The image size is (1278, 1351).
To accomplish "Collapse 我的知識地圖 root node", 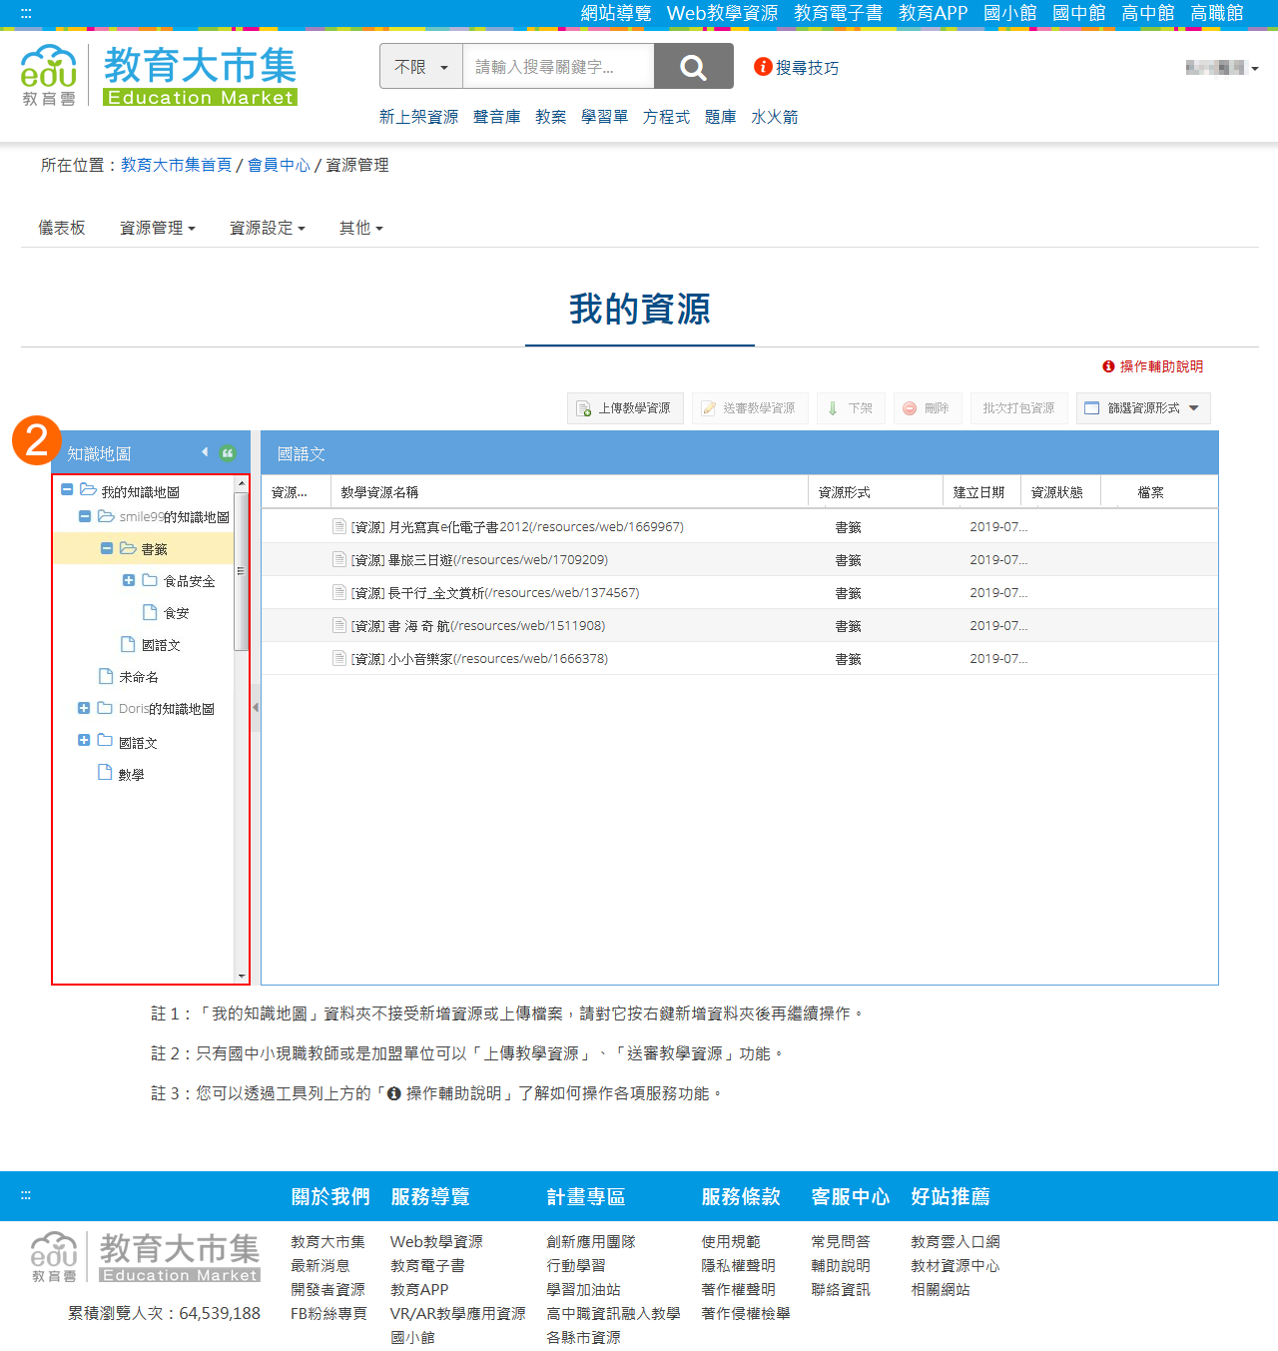I will [67, 489].
